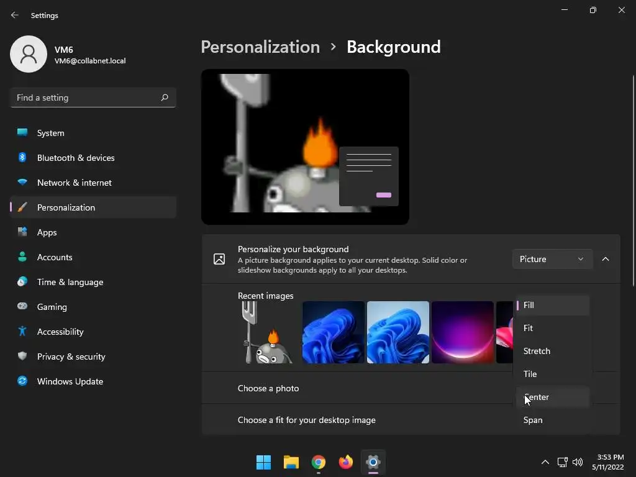Choose the Fill fit option

pyautogui.click(x=552, y=305)
